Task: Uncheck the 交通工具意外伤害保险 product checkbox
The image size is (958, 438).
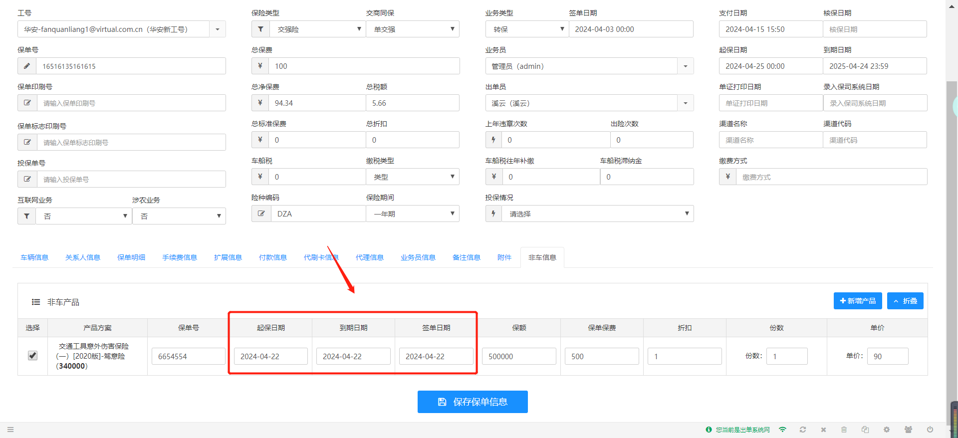Action: pos(33,356)
